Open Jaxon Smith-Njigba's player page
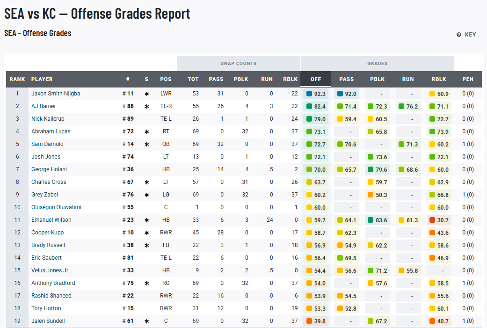This screenshot has height=328, width=487. 56,94
